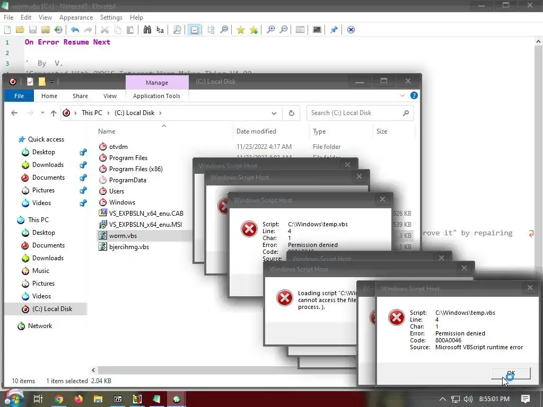Select the ProgramData folder

127,180
